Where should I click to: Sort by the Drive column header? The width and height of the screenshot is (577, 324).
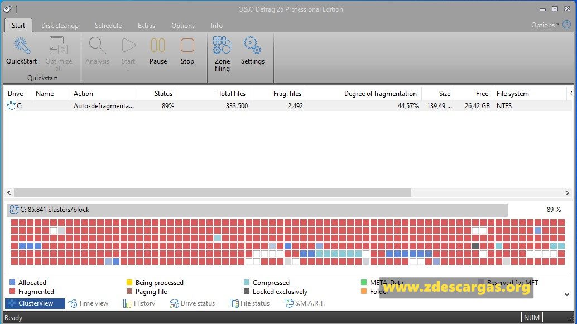point(17,94)
